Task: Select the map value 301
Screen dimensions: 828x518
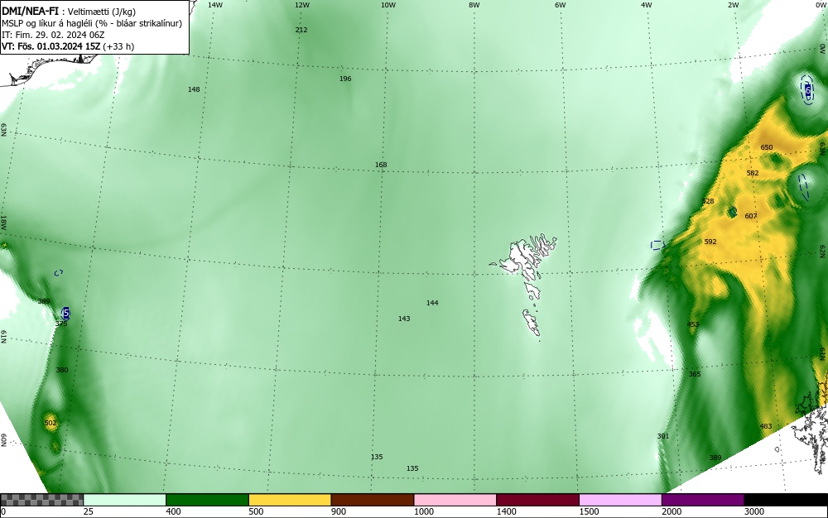Action: pos(662,436)
